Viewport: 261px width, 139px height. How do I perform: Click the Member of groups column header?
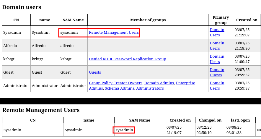(148, 20)
